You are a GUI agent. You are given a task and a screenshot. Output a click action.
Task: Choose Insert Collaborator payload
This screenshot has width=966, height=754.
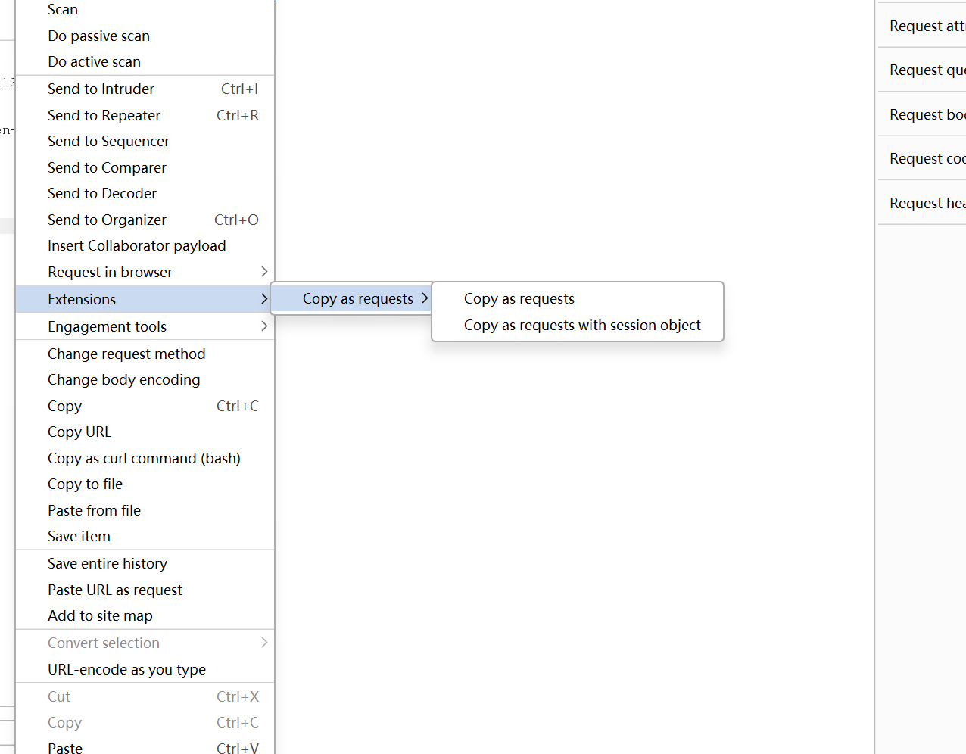[136, 245]
